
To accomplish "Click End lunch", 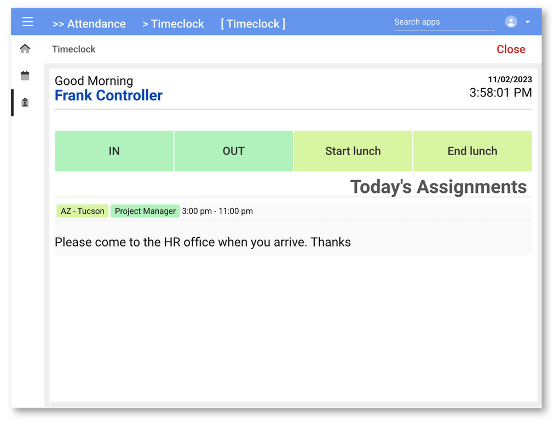I will 472,151.
